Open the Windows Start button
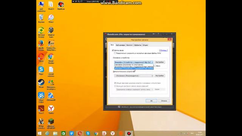This screenshot has height=136, width=242. coord(39,133)
